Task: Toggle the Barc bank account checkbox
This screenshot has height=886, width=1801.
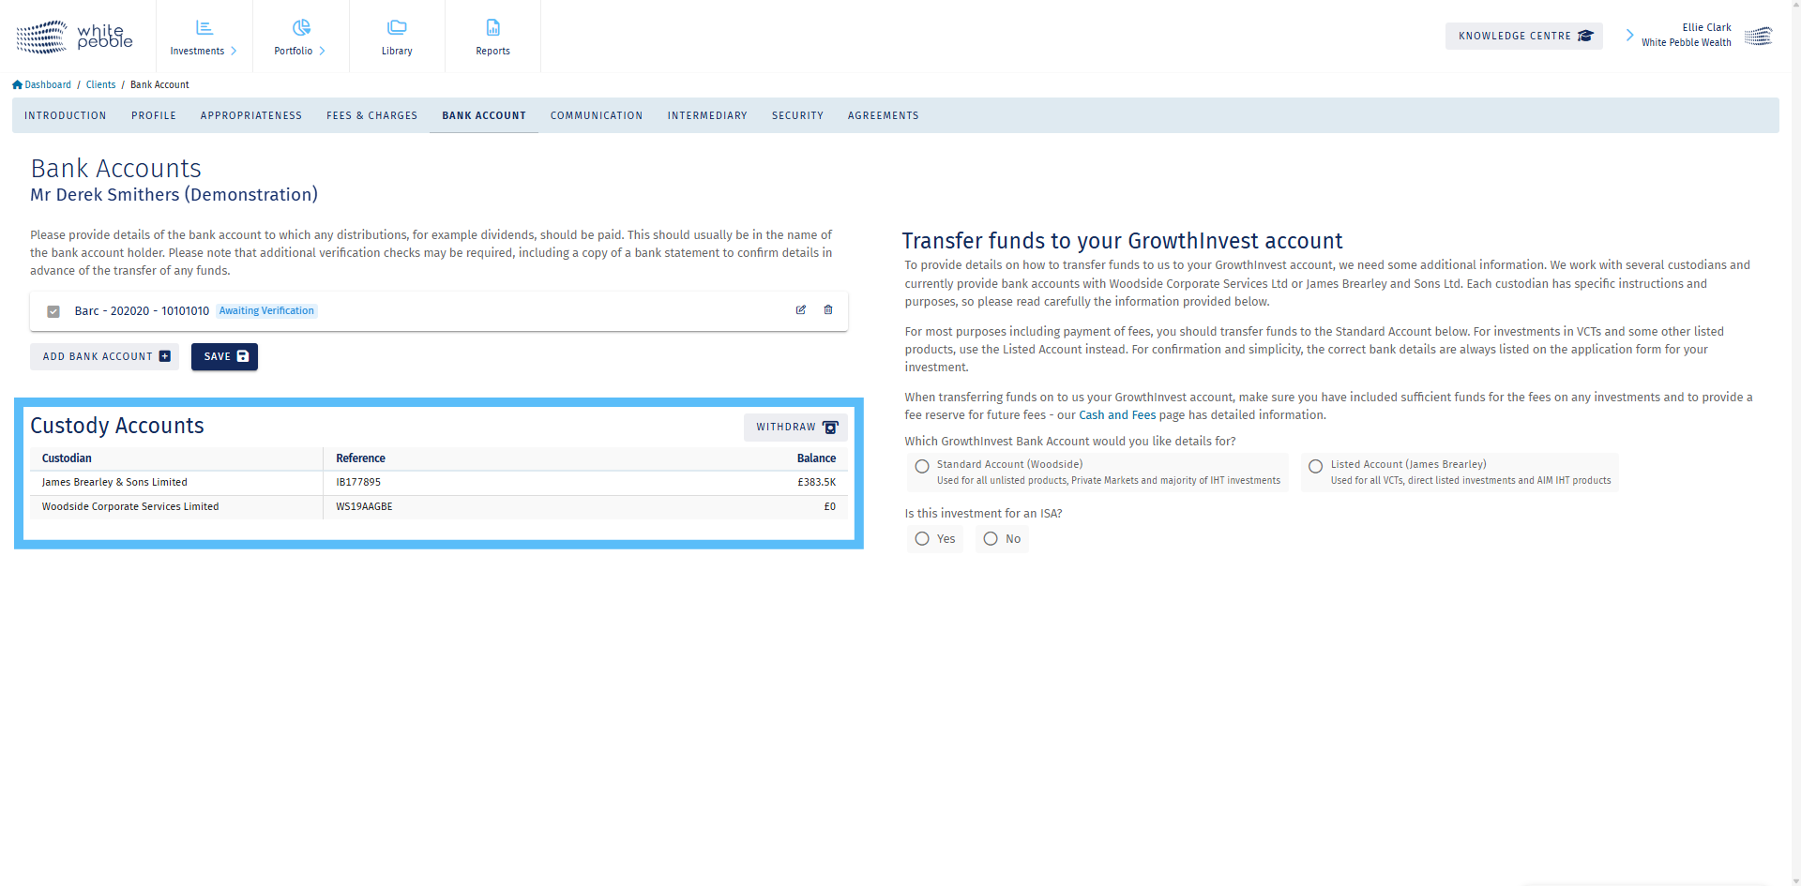Action: pos(53,311)
